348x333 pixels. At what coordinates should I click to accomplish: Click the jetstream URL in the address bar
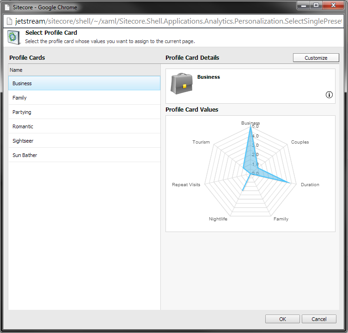coord(178,21)
